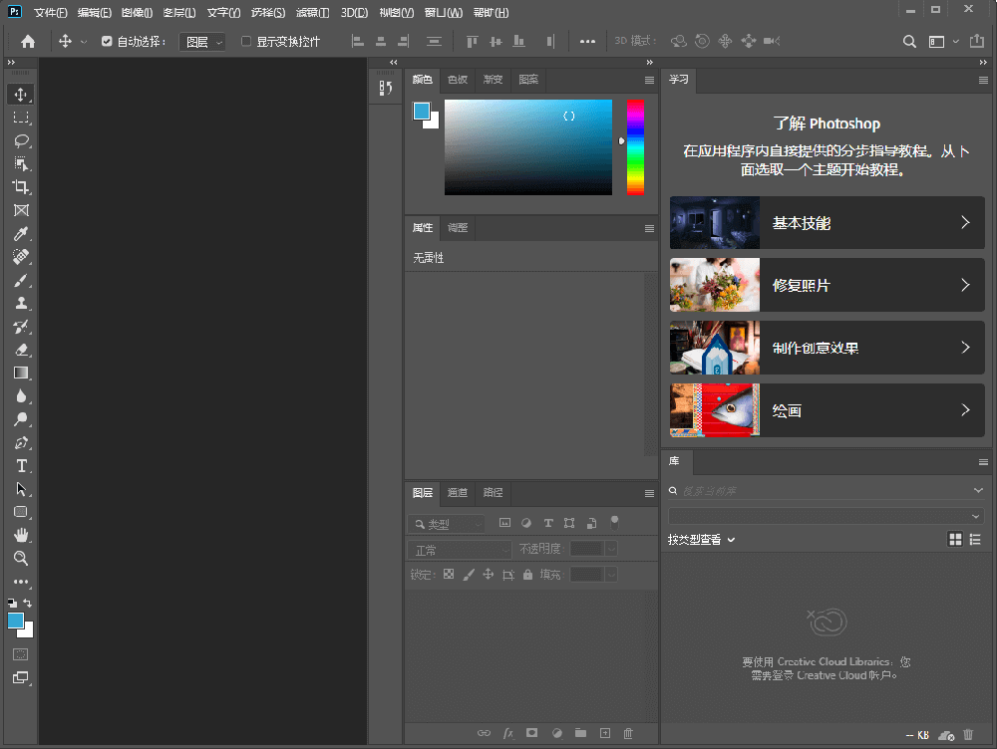997x749 pixels.
Task: Toggle the Auto-Select checkbox
Action: coord(107,41)
